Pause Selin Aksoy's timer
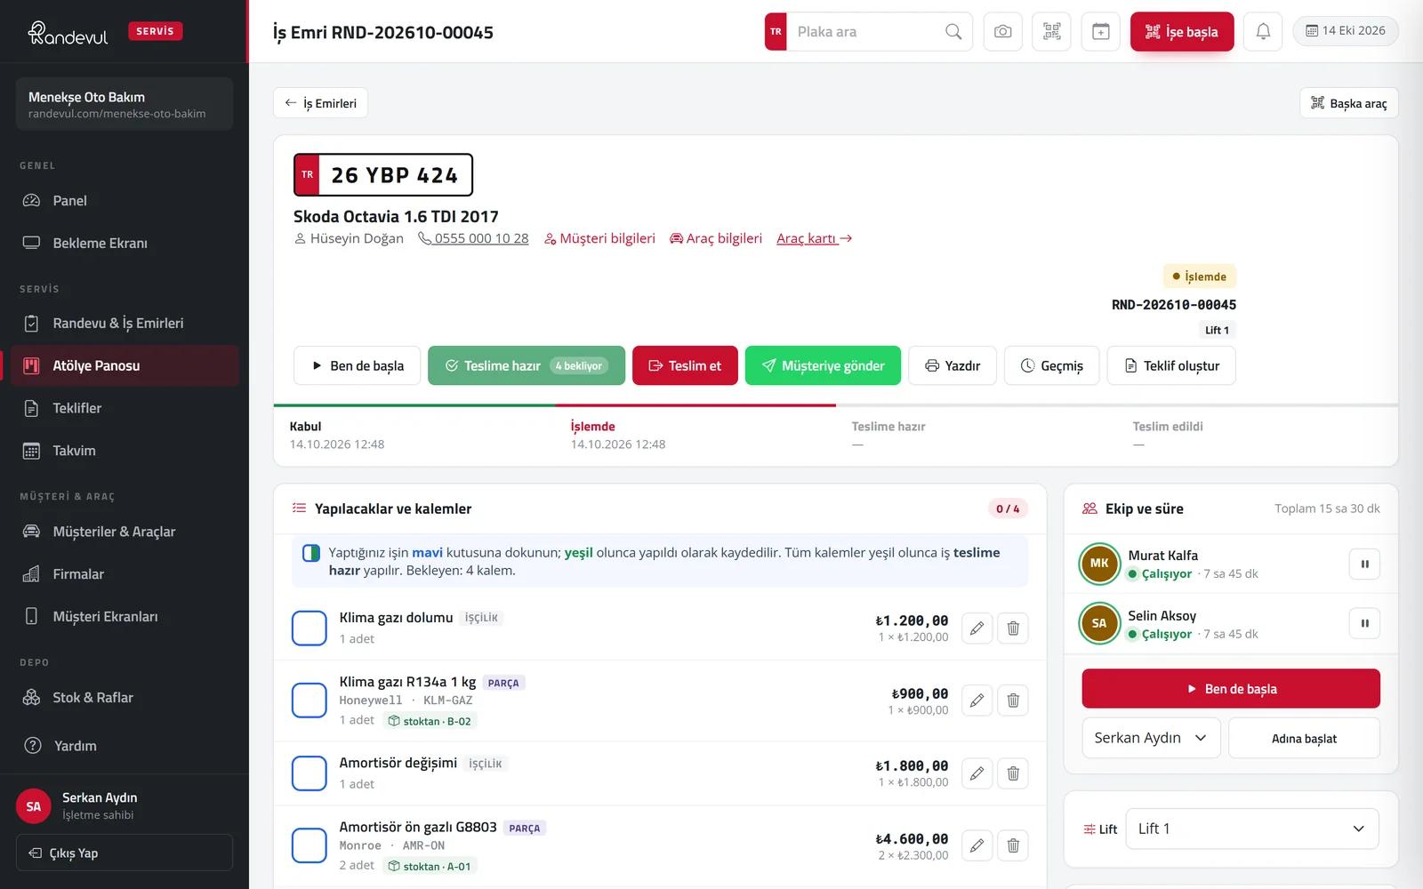 pyautogui.click(x=1364, y=623)
